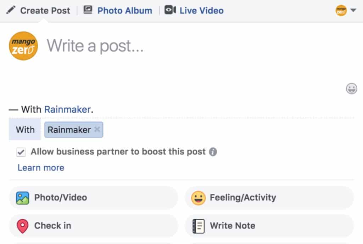Click the Feeling/Activity smiley icon
This screenshot has width=363, height=244.
tap(198, 198)
